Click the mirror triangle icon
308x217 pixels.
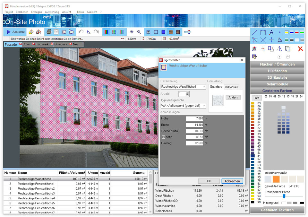(x=279, y=49)
